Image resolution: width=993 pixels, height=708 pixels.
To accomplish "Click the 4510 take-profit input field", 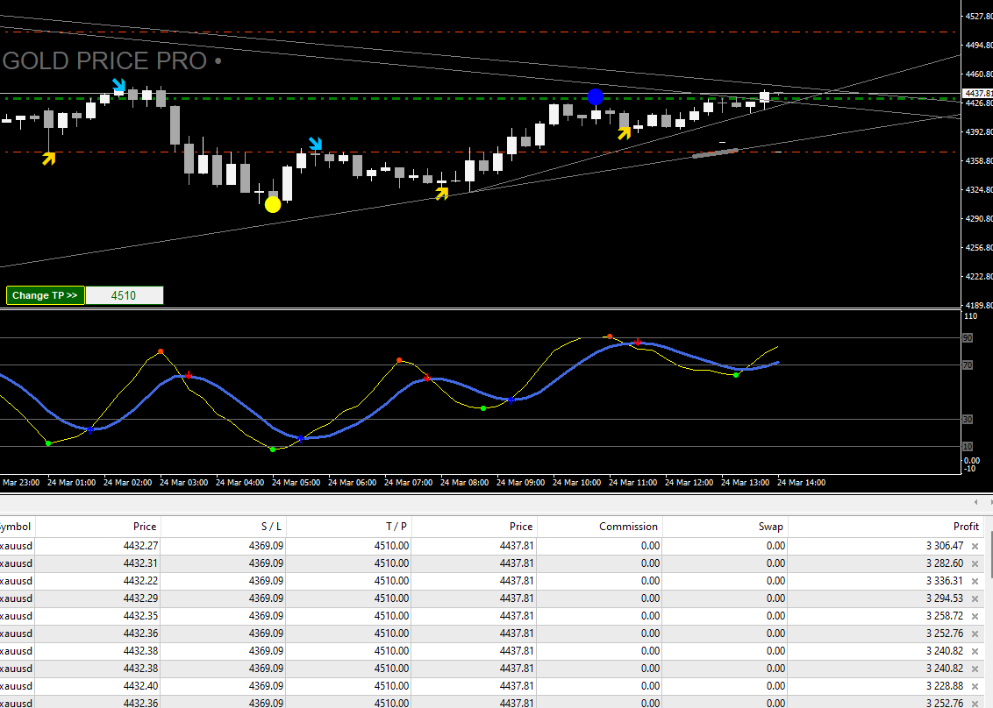I will (124, 295).
